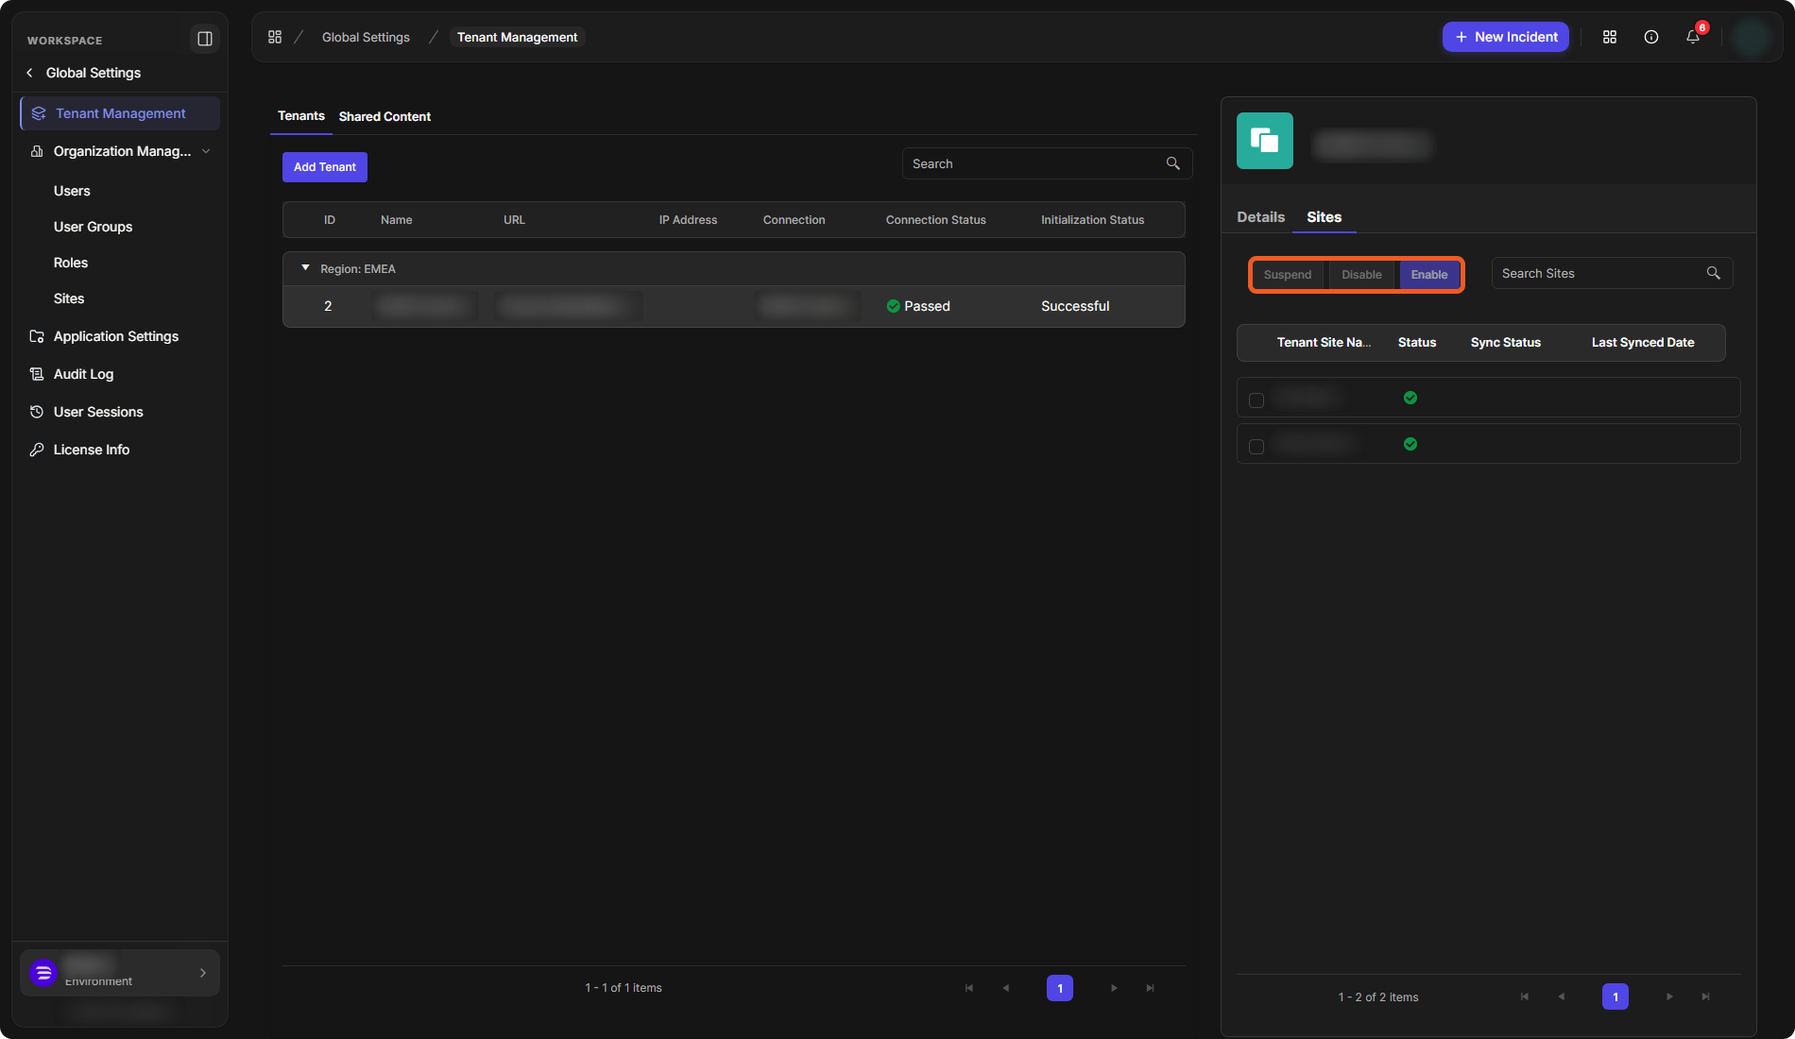Click the Add Tenant button
1795x1039 pixels.
pos(325,167)
